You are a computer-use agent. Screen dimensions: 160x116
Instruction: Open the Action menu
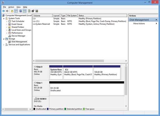point(11,7)
